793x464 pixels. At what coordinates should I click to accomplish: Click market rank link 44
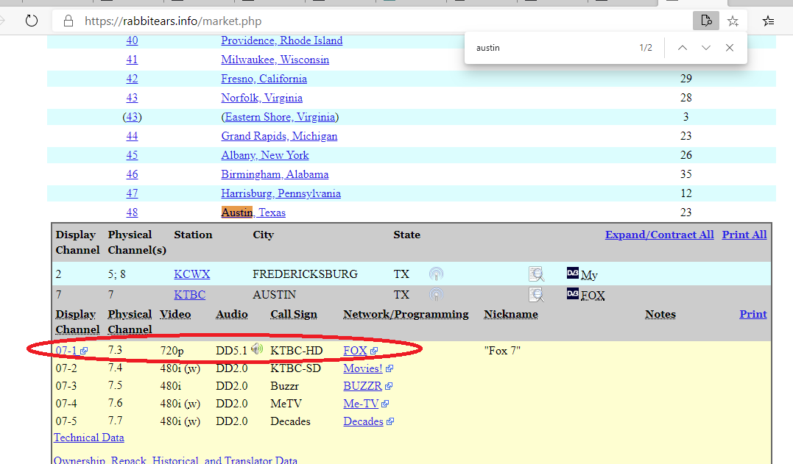click(x=132, y=136)
